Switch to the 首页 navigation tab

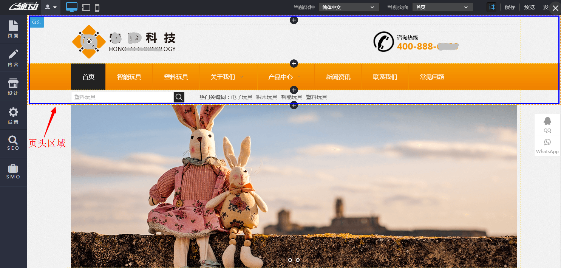pyautogui.click(x=88, y=77)
